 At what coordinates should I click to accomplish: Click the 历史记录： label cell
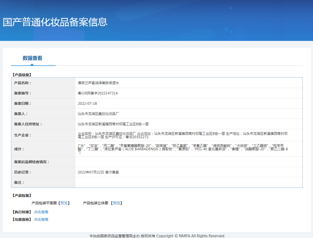pos(43,172)
